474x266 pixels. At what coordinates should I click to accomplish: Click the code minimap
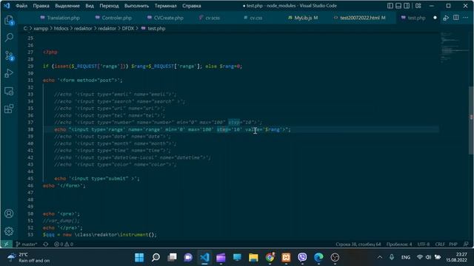(453, 48)
